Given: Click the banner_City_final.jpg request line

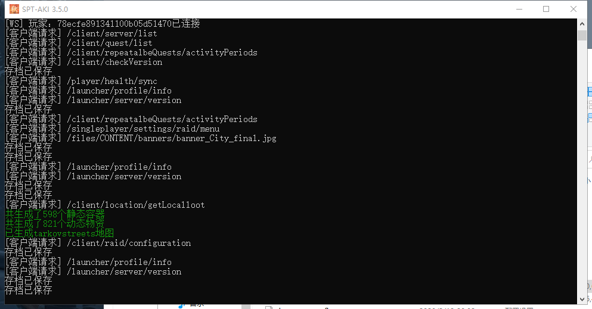Looking at the screenshot, I should tap(141, 138).
